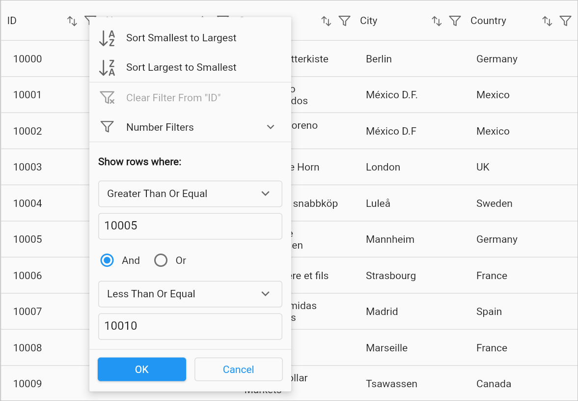578x401 pixels.
Task: Click the Germany cell in row 10005
Action: click(x=497, y=239)
